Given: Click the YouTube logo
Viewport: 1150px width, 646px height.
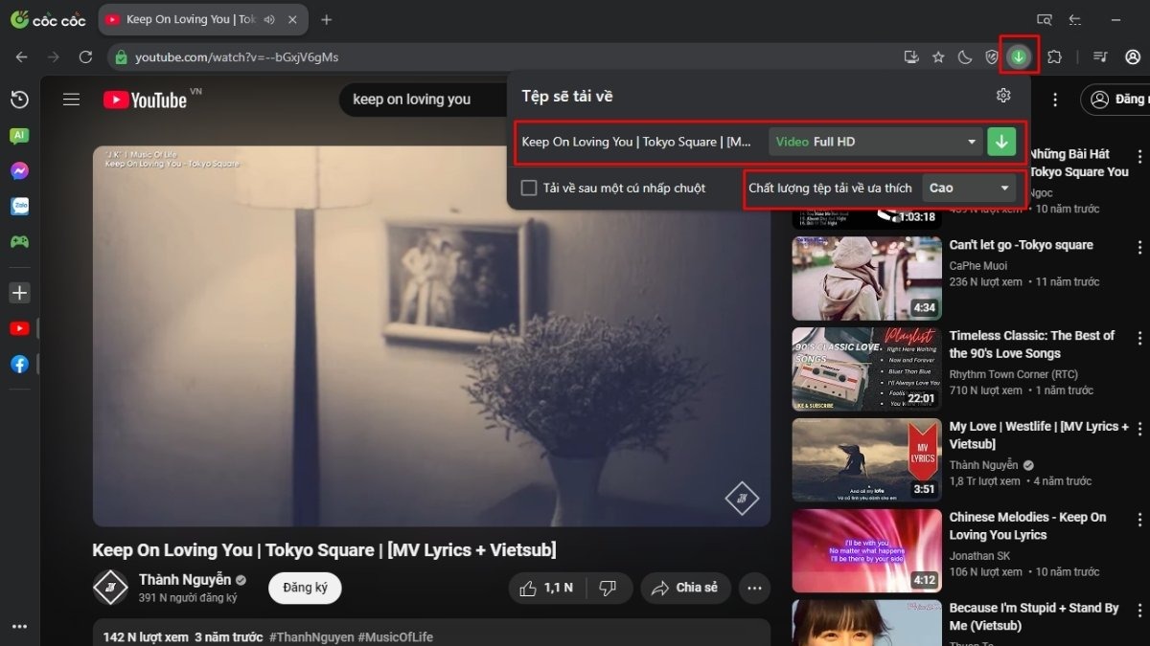Looking at the screenshot, I should [x=146, y=100].
